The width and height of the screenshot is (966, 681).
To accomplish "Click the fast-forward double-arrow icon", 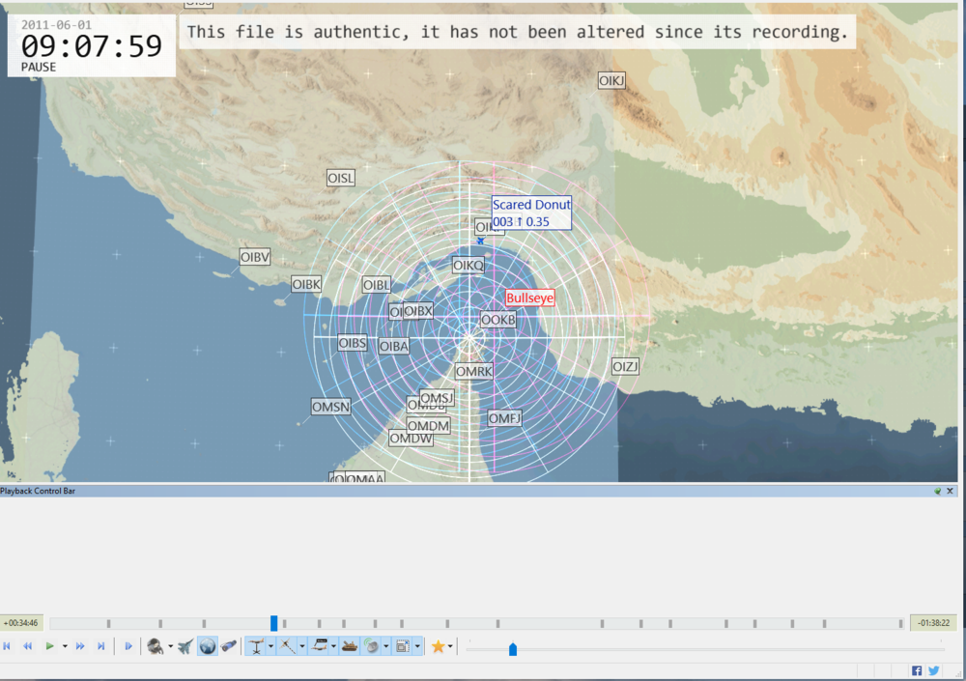I will tap(80, 646).
